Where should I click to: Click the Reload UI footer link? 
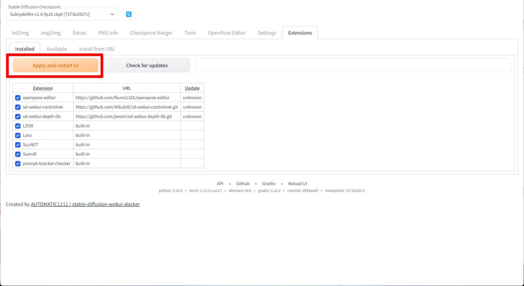297,184
